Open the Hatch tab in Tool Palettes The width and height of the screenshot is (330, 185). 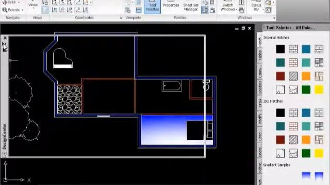[x=260, y=41]
